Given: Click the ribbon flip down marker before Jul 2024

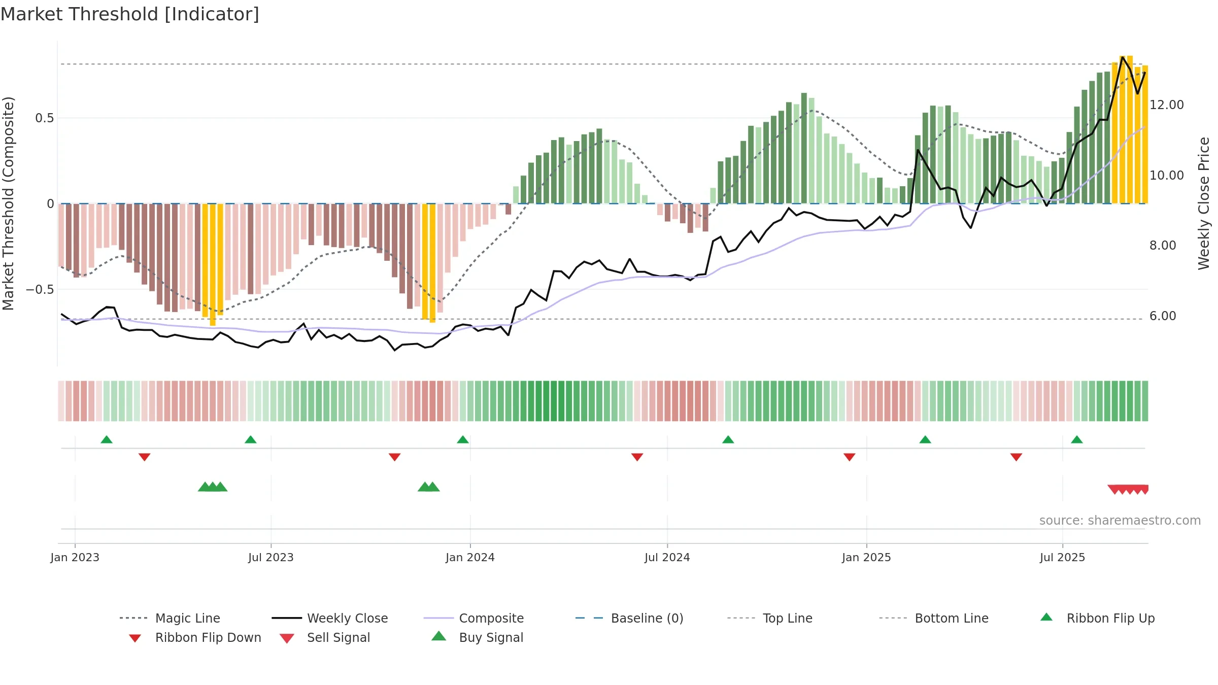Looking at the screenshot, I should (x=637, y=457).
